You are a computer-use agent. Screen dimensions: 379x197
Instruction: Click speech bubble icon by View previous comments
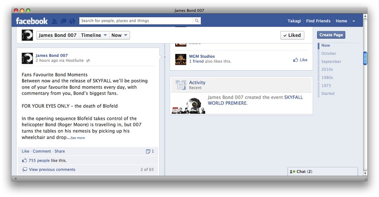tap(25, 170)
